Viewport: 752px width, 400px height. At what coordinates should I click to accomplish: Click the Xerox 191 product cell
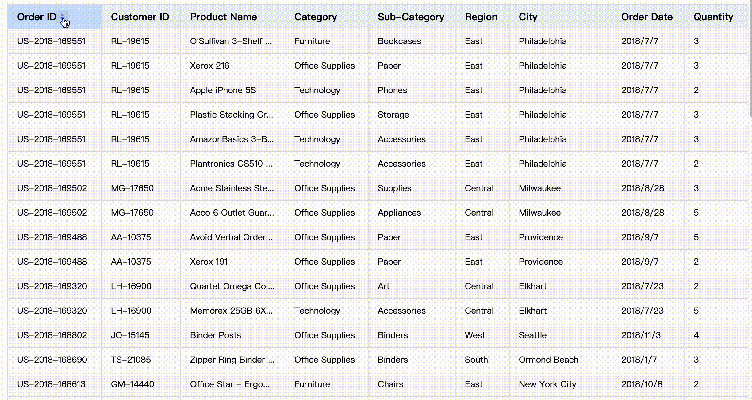[209, 262]
